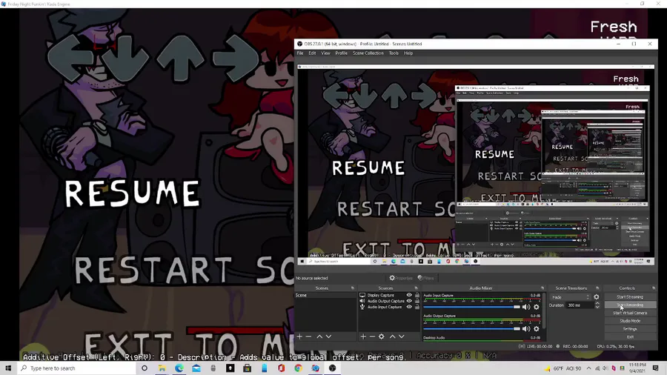Screen dimensions: 667x375
Task: Open File Explorer from the taskbar
Action: pyautogui.click(x=162, y=368)
